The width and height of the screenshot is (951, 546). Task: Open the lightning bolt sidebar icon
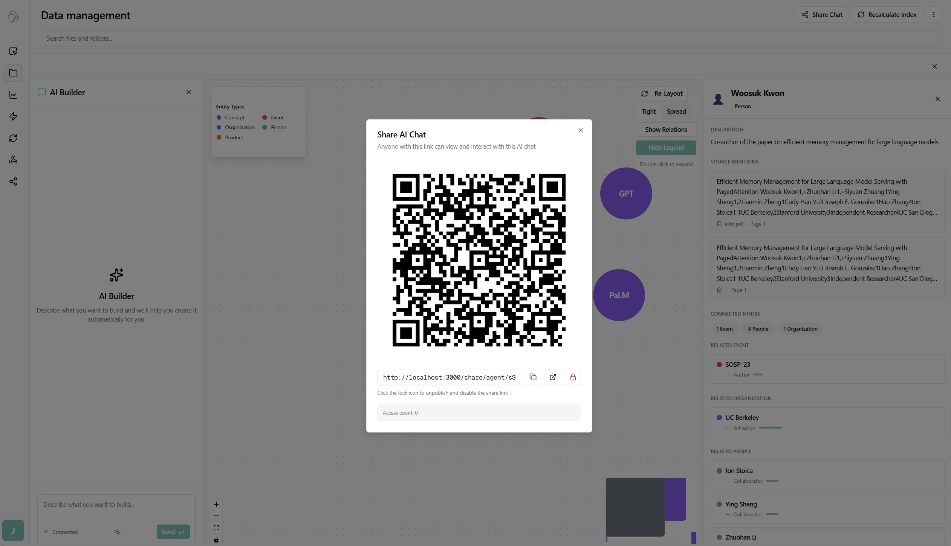pyautogui.click(x=13, y=116)
